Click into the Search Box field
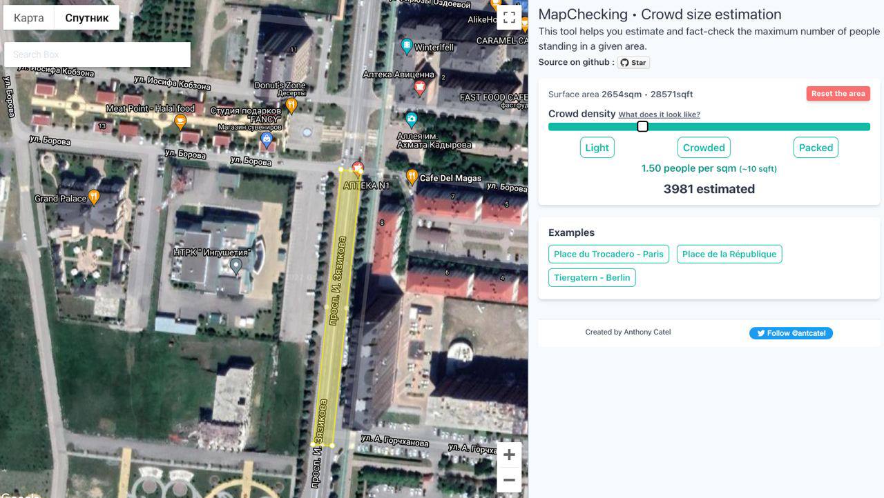This screenshot has height=498, width=884. coord(97,54)
